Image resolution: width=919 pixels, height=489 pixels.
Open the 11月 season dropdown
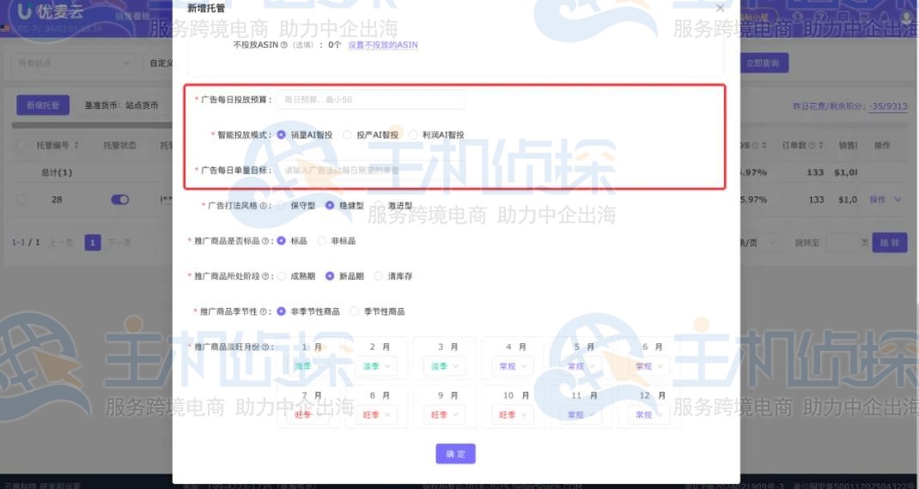click(x=581, y=414)
